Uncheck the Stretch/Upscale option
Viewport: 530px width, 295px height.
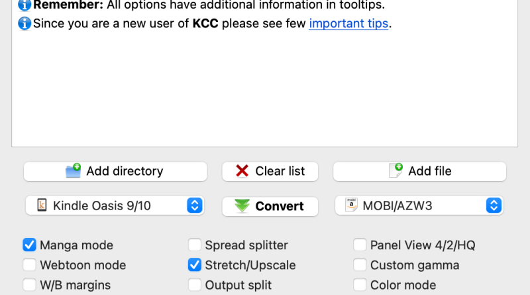[195, 265]
